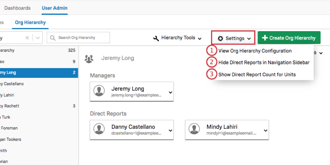Switch to the Dashboards tab
Viewport: 330px width, 165px height.
17,8
